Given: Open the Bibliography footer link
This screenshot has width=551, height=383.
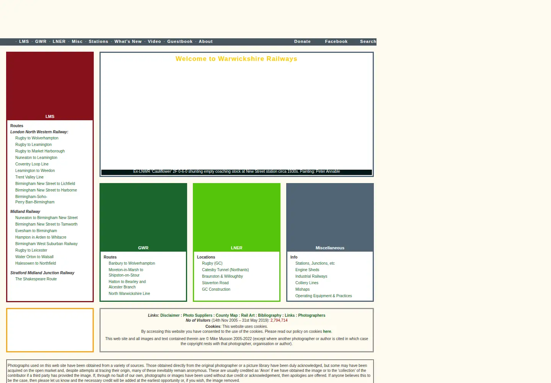Looking at the screenshot, I should (270, 316).
